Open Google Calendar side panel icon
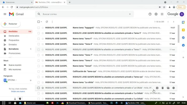The image size is (187, 105). click(x=183, y=22)
